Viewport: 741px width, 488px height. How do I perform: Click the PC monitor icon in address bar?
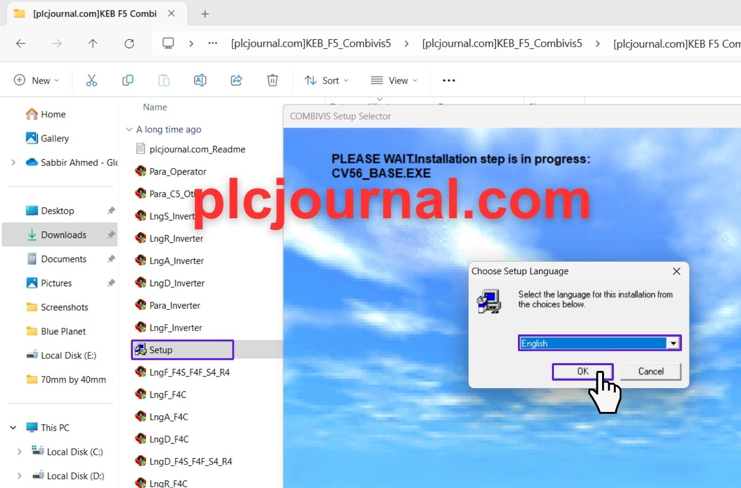(168, 43)
